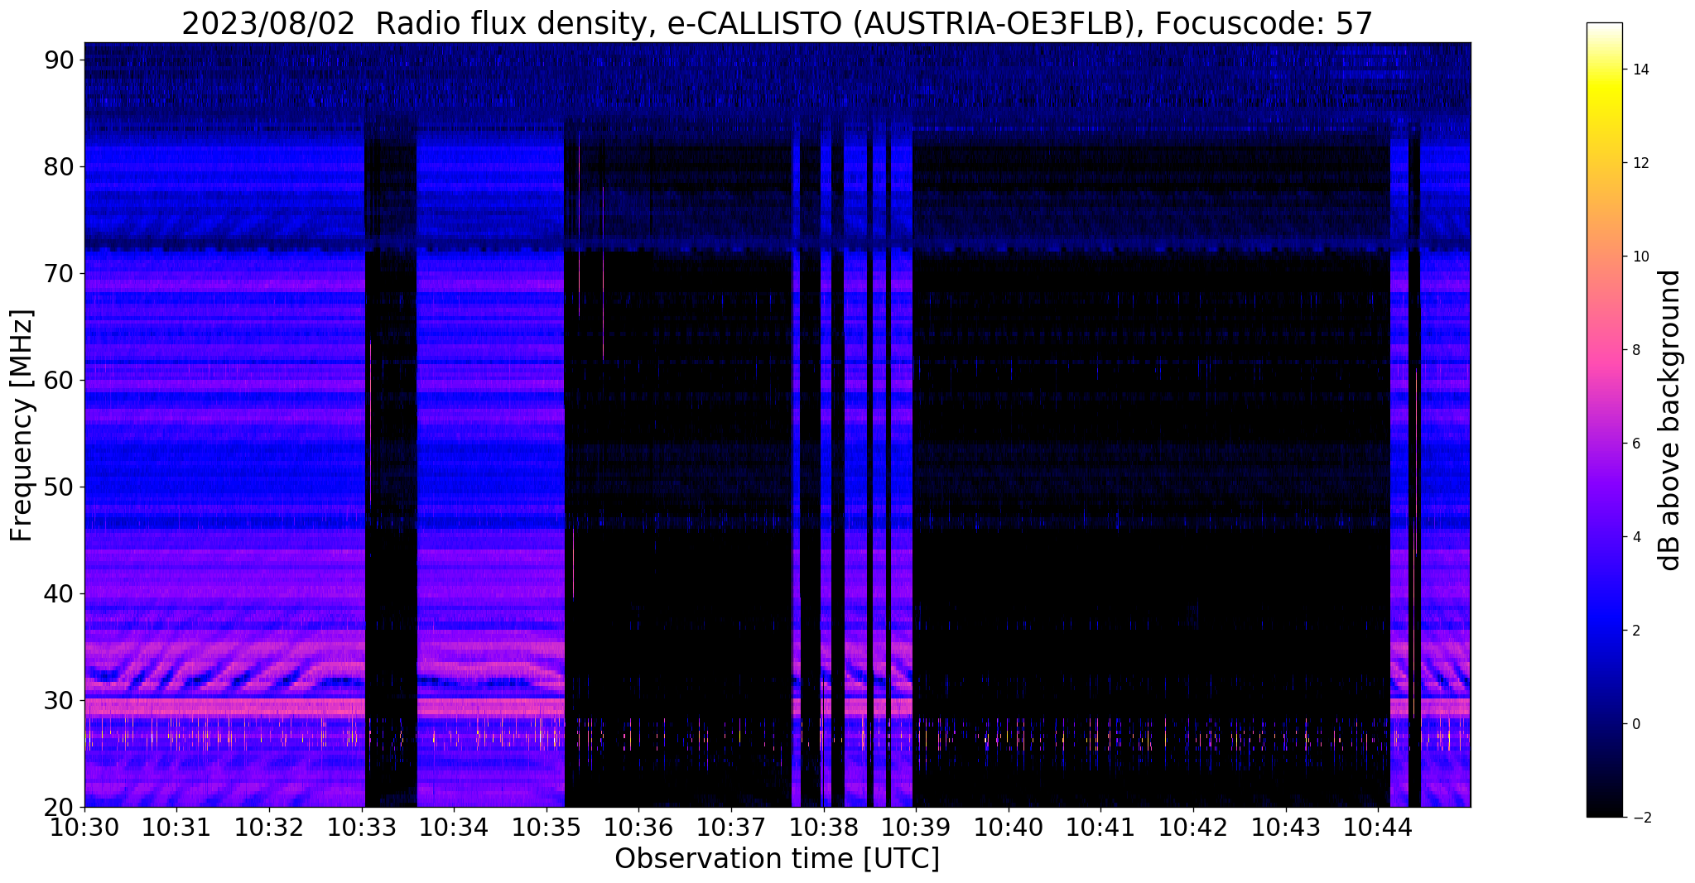The width and height of the screenshot is (1695, 883).
Task: Click the 10:36 time tick label
Action: [x=638, y=827]
